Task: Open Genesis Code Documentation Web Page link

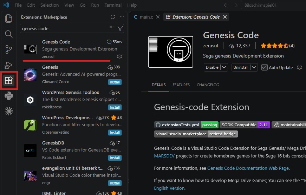Action: click(x=248, y=168)
